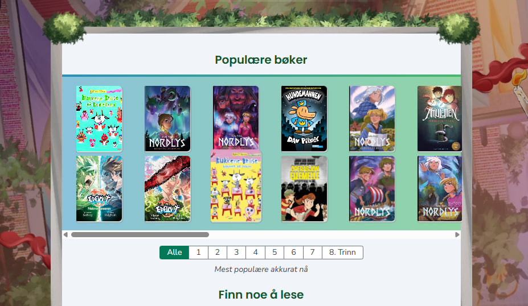Click the scroll right arrow
528x306 pixels.
[x=457, y=234]
